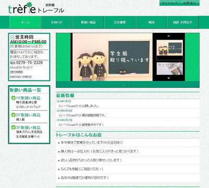Click news item ending 最終調整段階です。
This screenshot has width=209, height=188.
(x=82, y=115)
